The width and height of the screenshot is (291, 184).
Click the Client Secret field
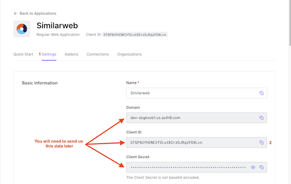tap(196, 167)
